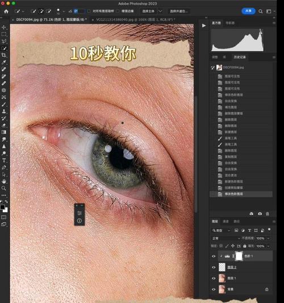The image size is (284, 303).
Task: Hide the 色阶 1 adjustment layer
Action: coord(214,256)
